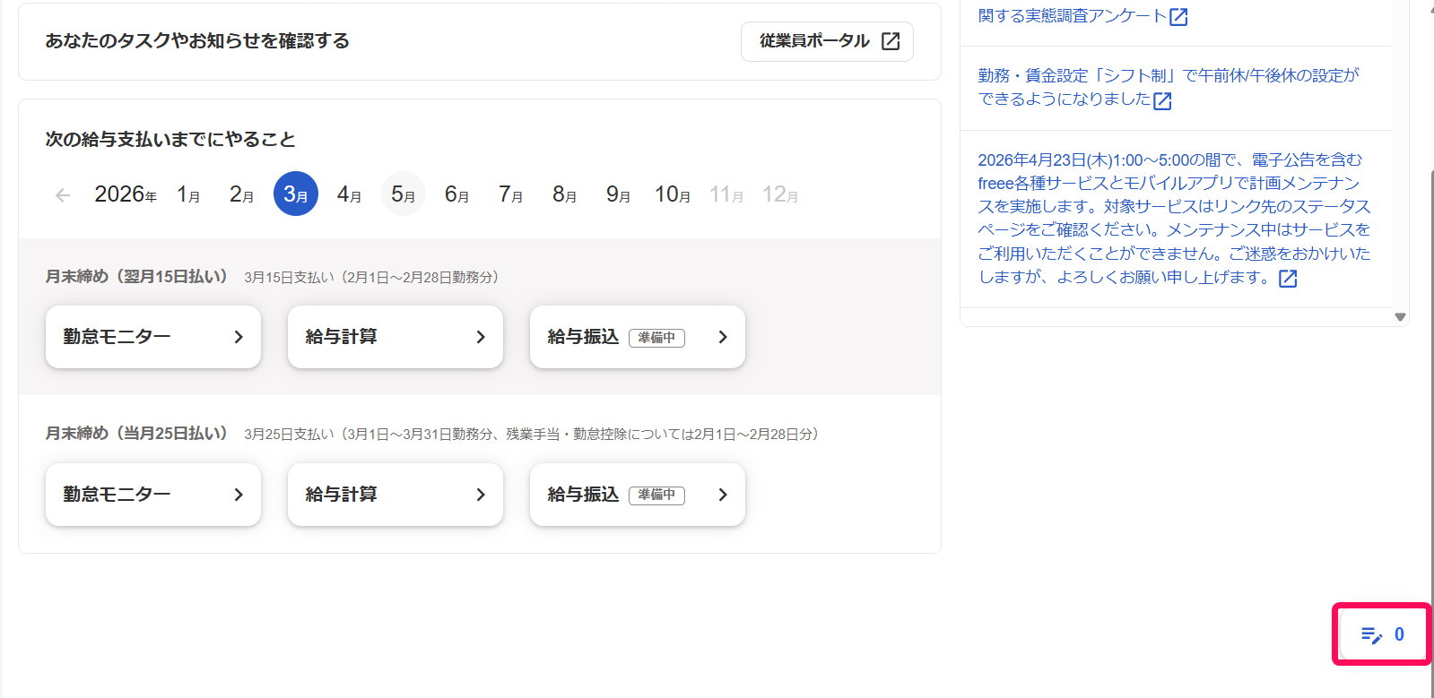Click chevron on 当月25日払い 勤怠モニター card
This screenshot has height=698, width=1434.
(x=239, y=495)
